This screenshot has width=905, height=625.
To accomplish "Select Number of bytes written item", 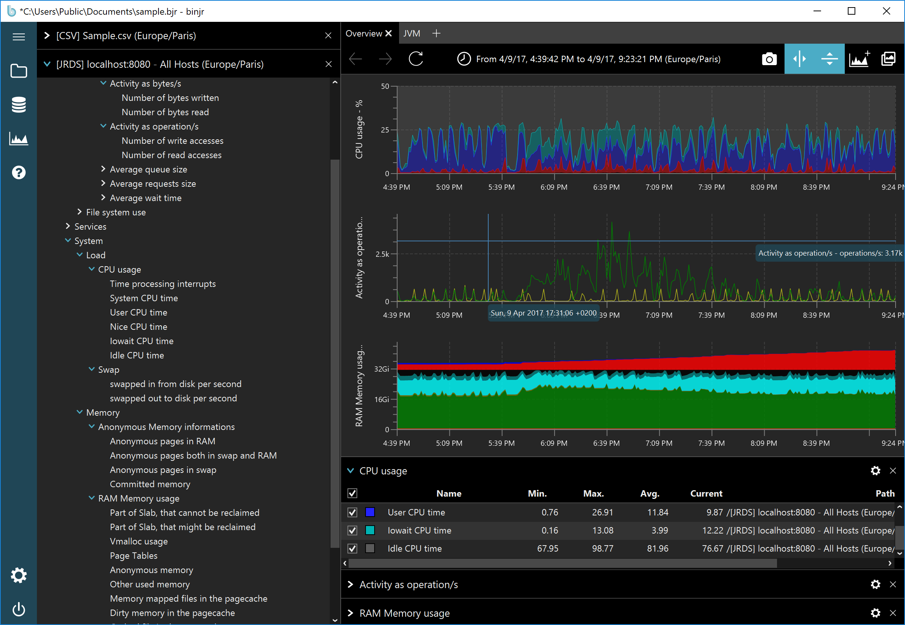I will click(x=170, y=98).
